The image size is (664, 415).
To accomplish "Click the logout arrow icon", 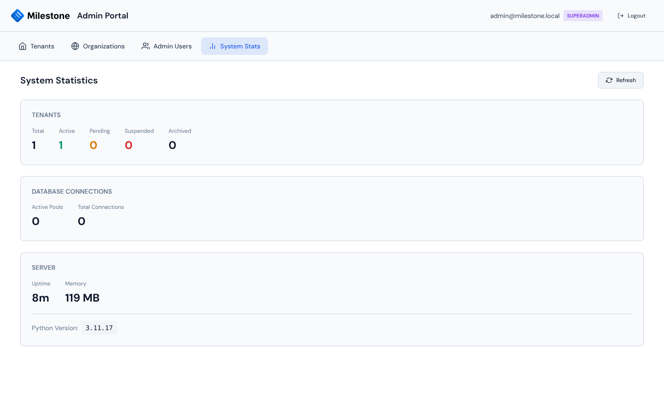I will (x=621, y=16).
